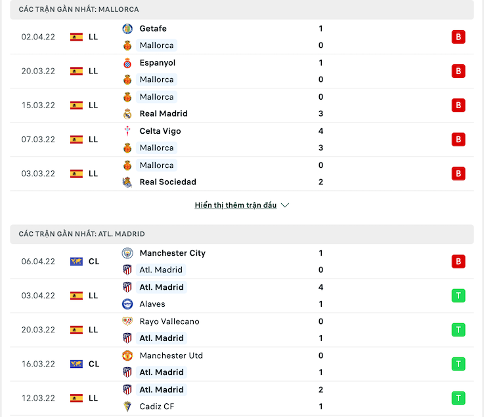Click the red B badge for the Getafe match
Screen dimensions: 484x417
pyautogui.click(x=458, y=37)
